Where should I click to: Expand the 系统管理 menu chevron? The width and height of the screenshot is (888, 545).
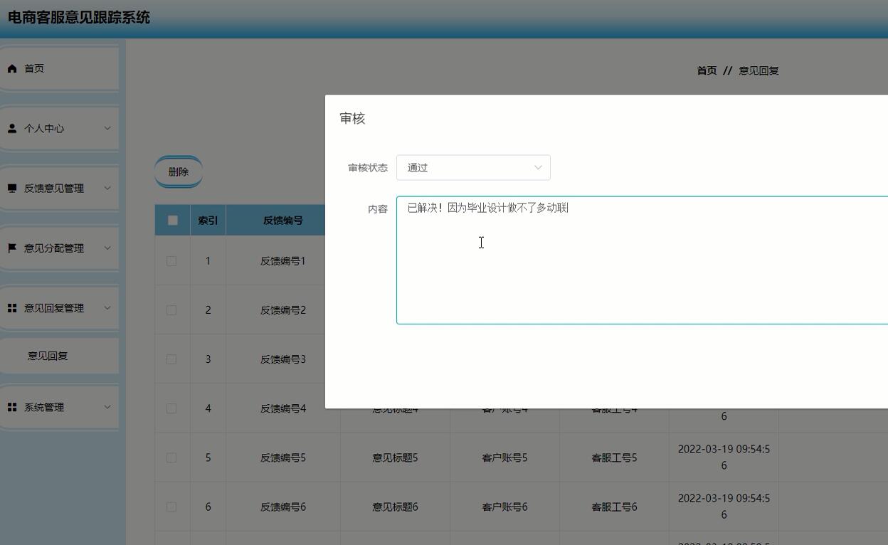click(107, 407)
